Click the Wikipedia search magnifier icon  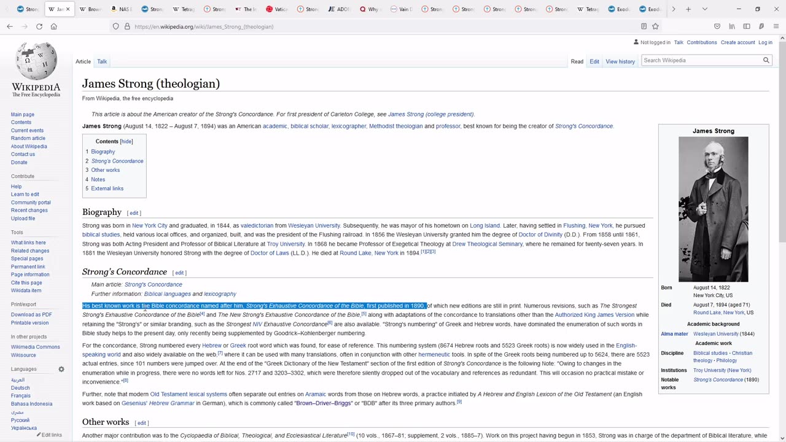[x=766, y=60]
